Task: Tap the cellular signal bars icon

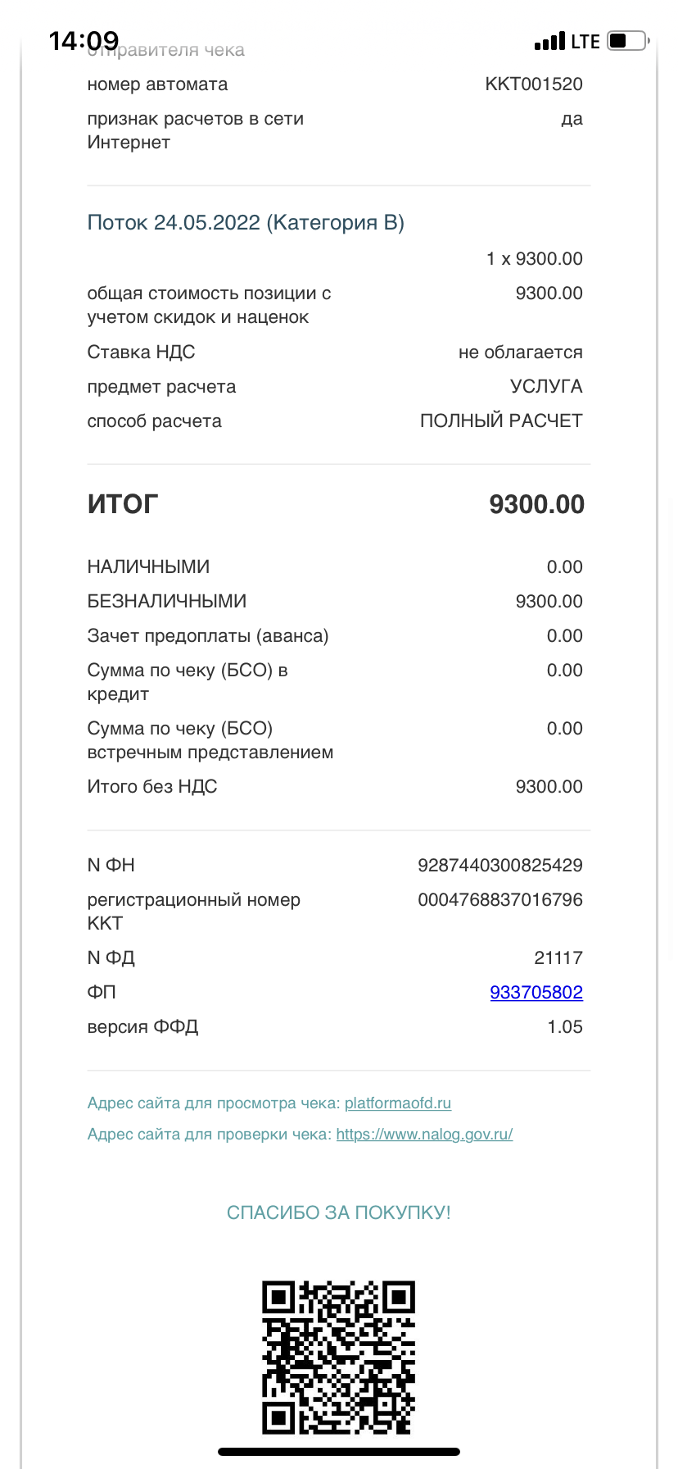Action: coord(549,42)
